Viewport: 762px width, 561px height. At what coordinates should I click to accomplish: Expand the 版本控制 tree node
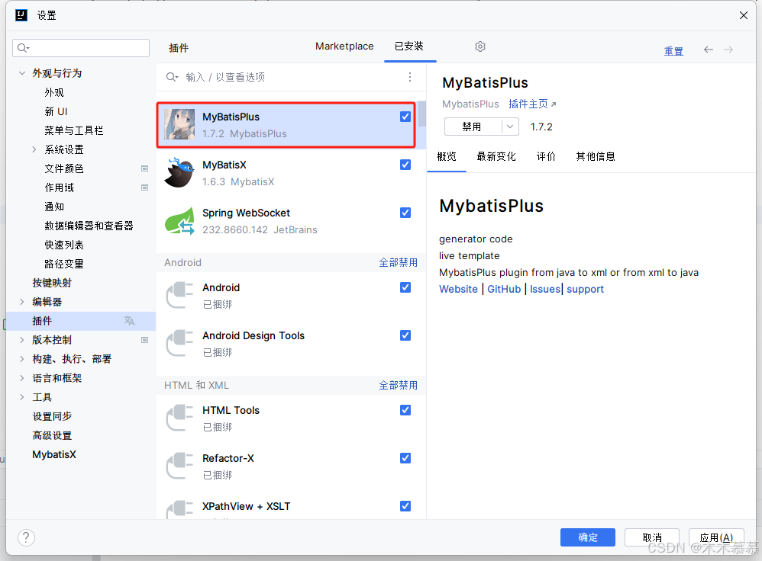pyautogui.click(x=22, y=340)
